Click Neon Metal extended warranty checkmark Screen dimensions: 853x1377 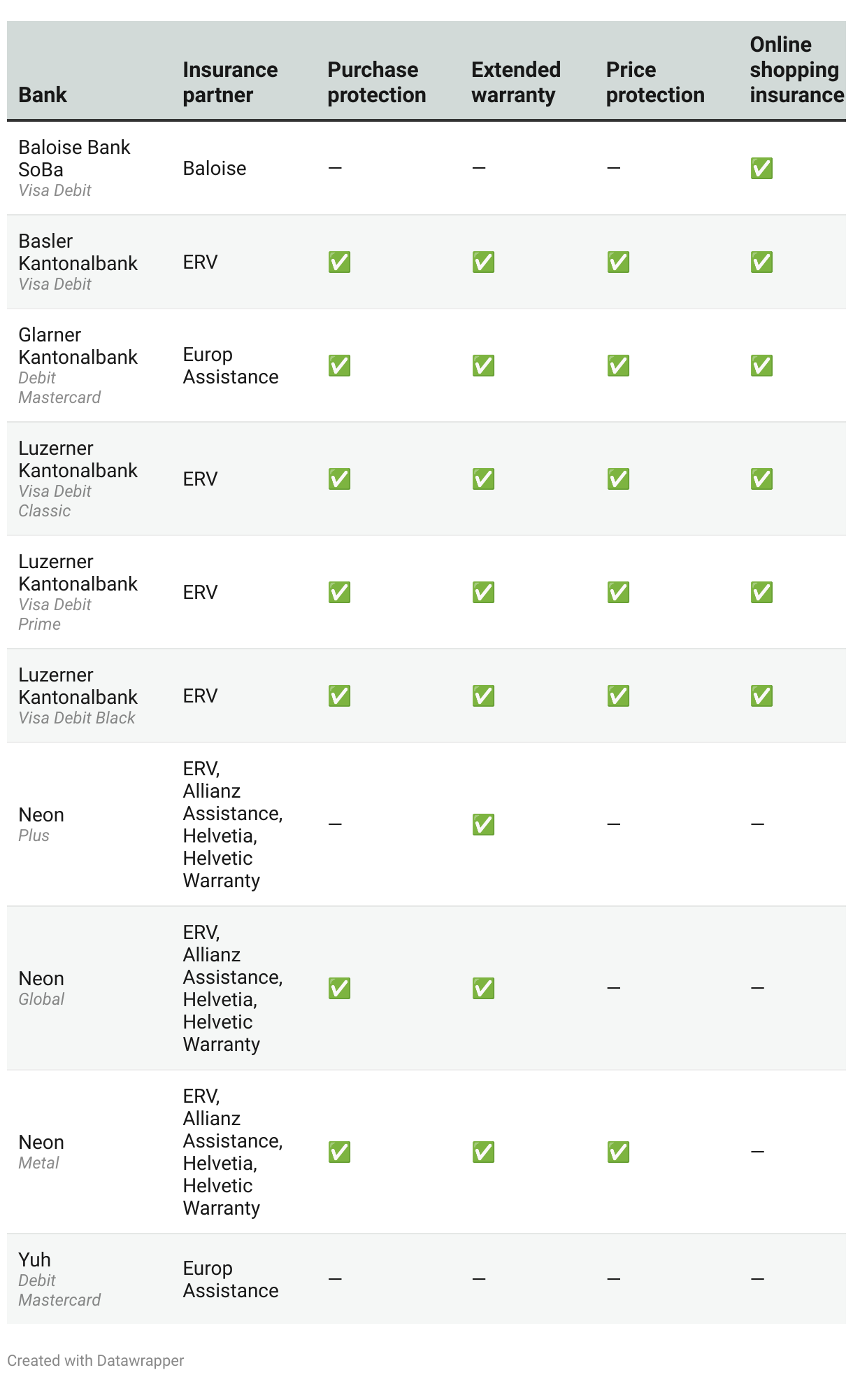tap(483, 1152)
